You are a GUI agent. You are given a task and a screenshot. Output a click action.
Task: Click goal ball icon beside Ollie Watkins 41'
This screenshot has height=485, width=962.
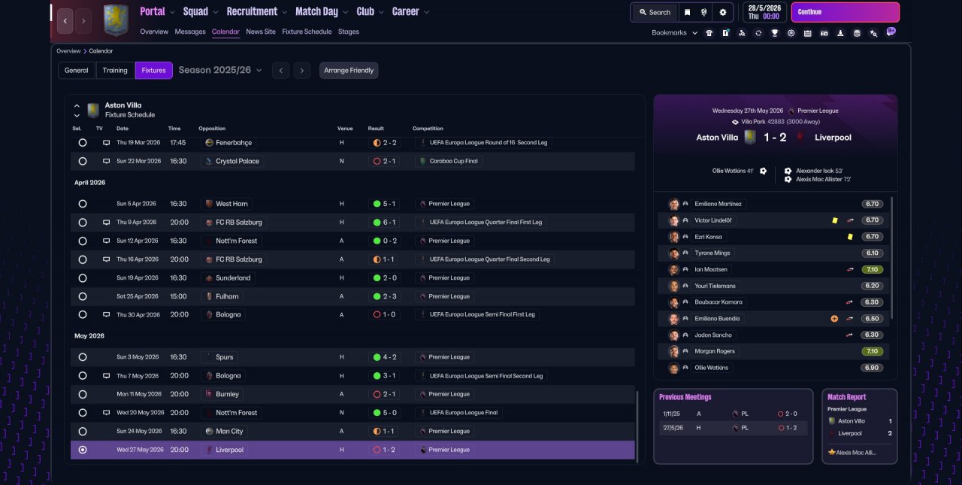(x=763, y=171)
